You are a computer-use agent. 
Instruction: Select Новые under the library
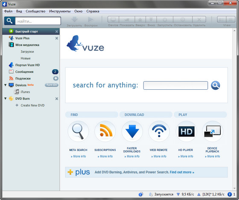pos(26,58)
